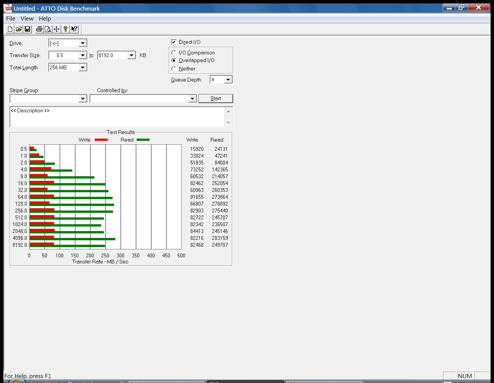The image size is (494, 383).
Task: Expand the Total Length 256 MB dropdown
Action: 83,67
